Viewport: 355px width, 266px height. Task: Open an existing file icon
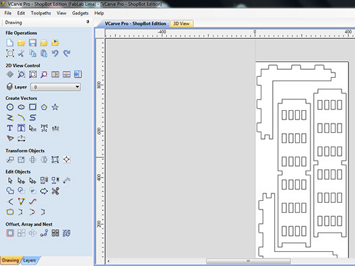point(22,43)
